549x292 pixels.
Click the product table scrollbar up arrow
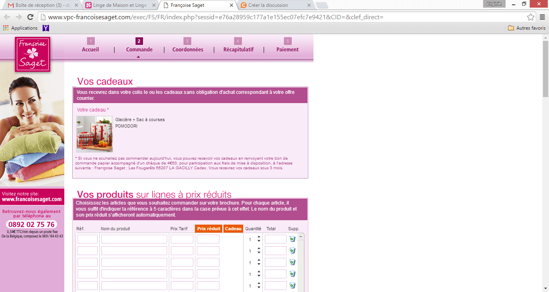300,237
